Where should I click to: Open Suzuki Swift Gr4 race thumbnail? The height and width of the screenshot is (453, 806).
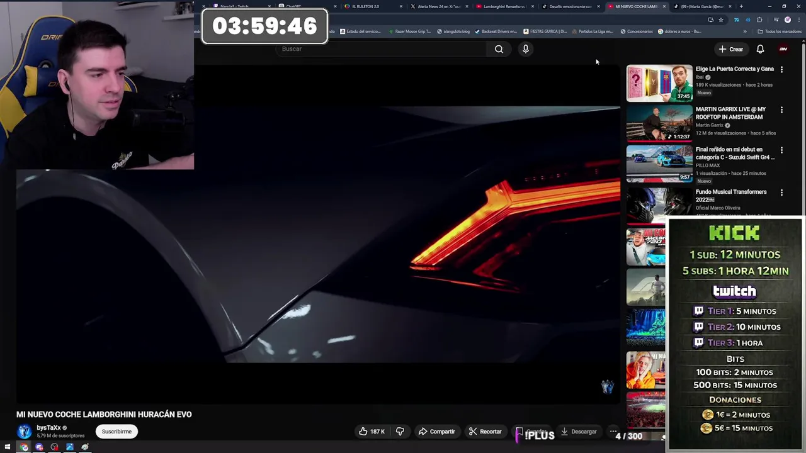[659, 164]
